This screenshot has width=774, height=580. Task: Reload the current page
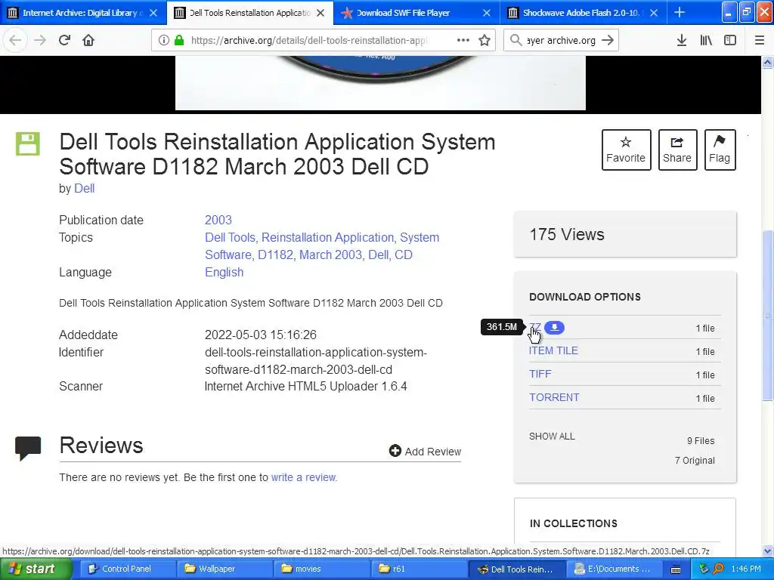pos(64,41)
